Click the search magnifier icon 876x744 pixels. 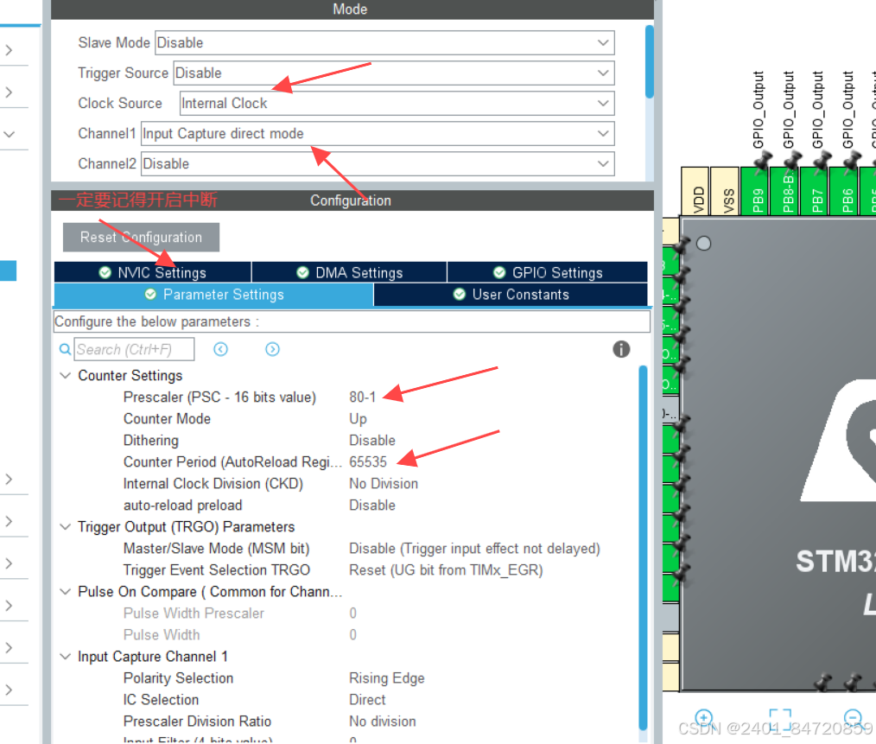point(66,349)
